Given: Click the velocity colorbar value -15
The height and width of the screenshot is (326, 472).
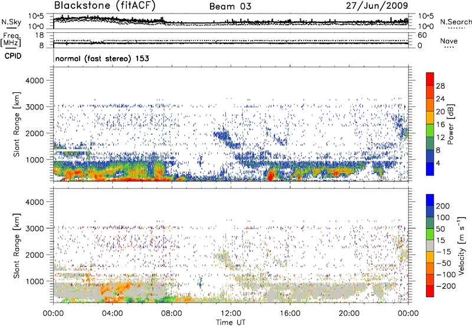Looking at the screenshot, I should click(444, 252).
